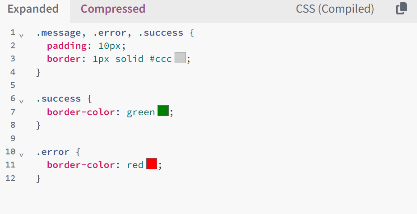The height and width of the screenshot is (214, 417).
Task: Open the #ccc gray color swatch
Action: click(180, 58)
